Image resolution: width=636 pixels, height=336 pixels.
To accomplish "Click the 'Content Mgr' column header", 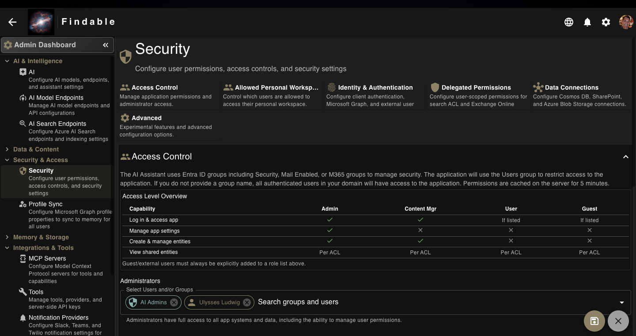I will (420, 209).
